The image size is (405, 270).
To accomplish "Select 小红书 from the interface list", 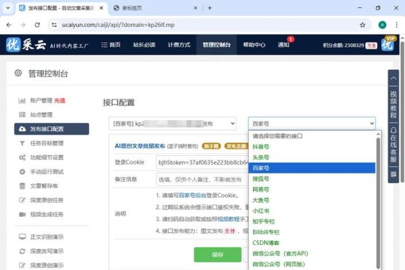I will click(x=312, y=211).
